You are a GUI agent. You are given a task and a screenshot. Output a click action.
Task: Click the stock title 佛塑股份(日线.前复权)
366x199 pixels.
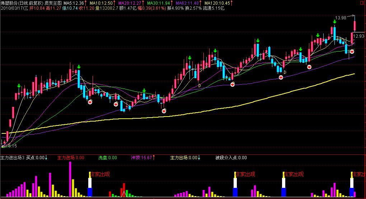(22, 3)
